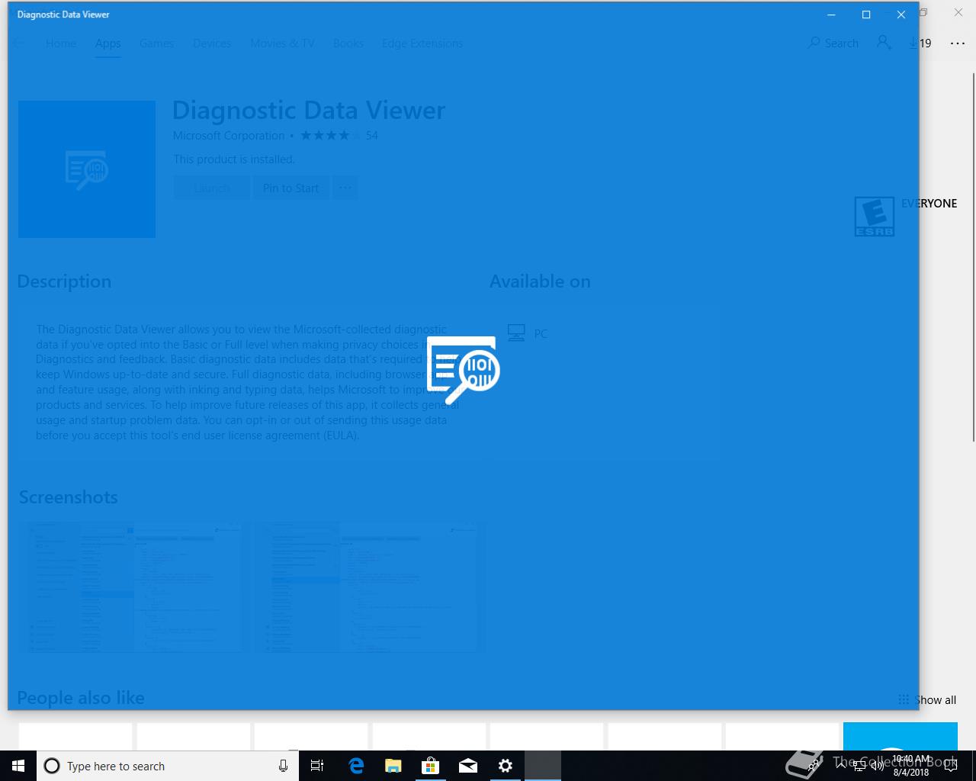This screenshot has height=781, width=976.
Task: Open the Windows Start menu
Action: click(x=18, y=766)
